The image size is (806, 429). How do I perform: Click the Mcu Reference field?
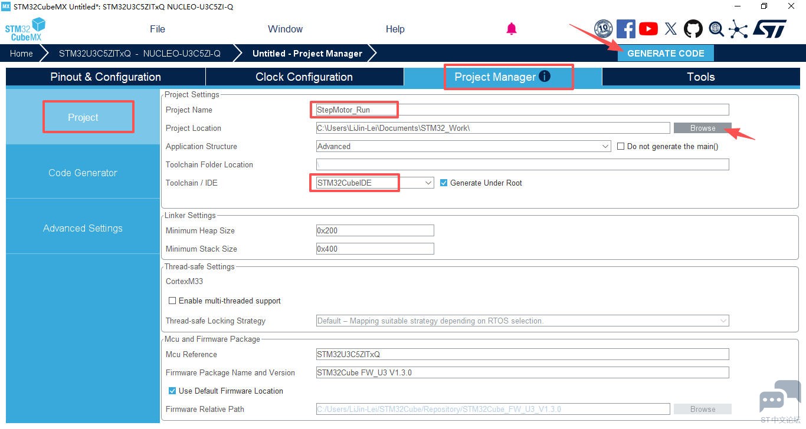point(523,354)
